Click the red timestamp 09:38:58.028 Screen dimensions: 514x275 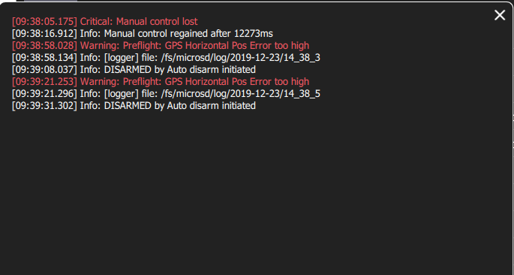pyautogui.click(x=44, y=46)
